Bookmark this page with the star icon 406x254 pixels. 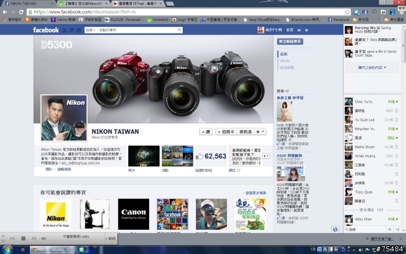click(347, 12)
